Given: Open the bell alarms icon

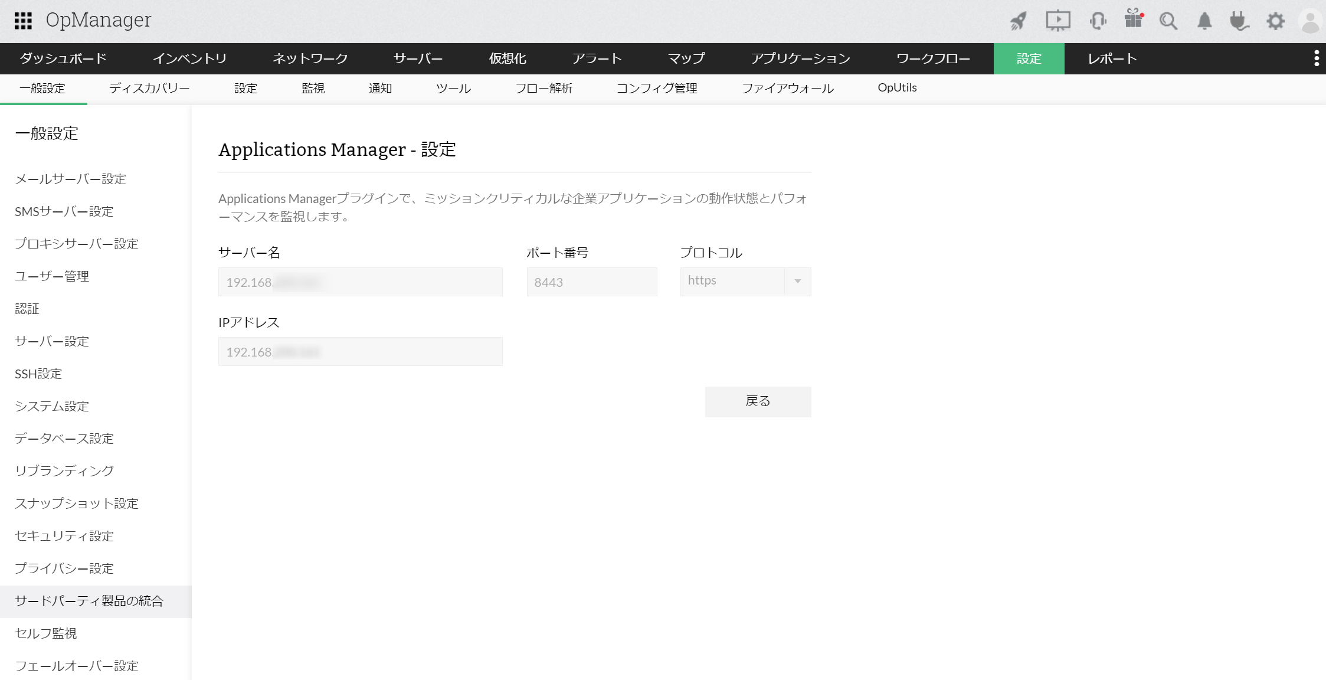Looking at the screenshot, I should (x=1204, y=21).
